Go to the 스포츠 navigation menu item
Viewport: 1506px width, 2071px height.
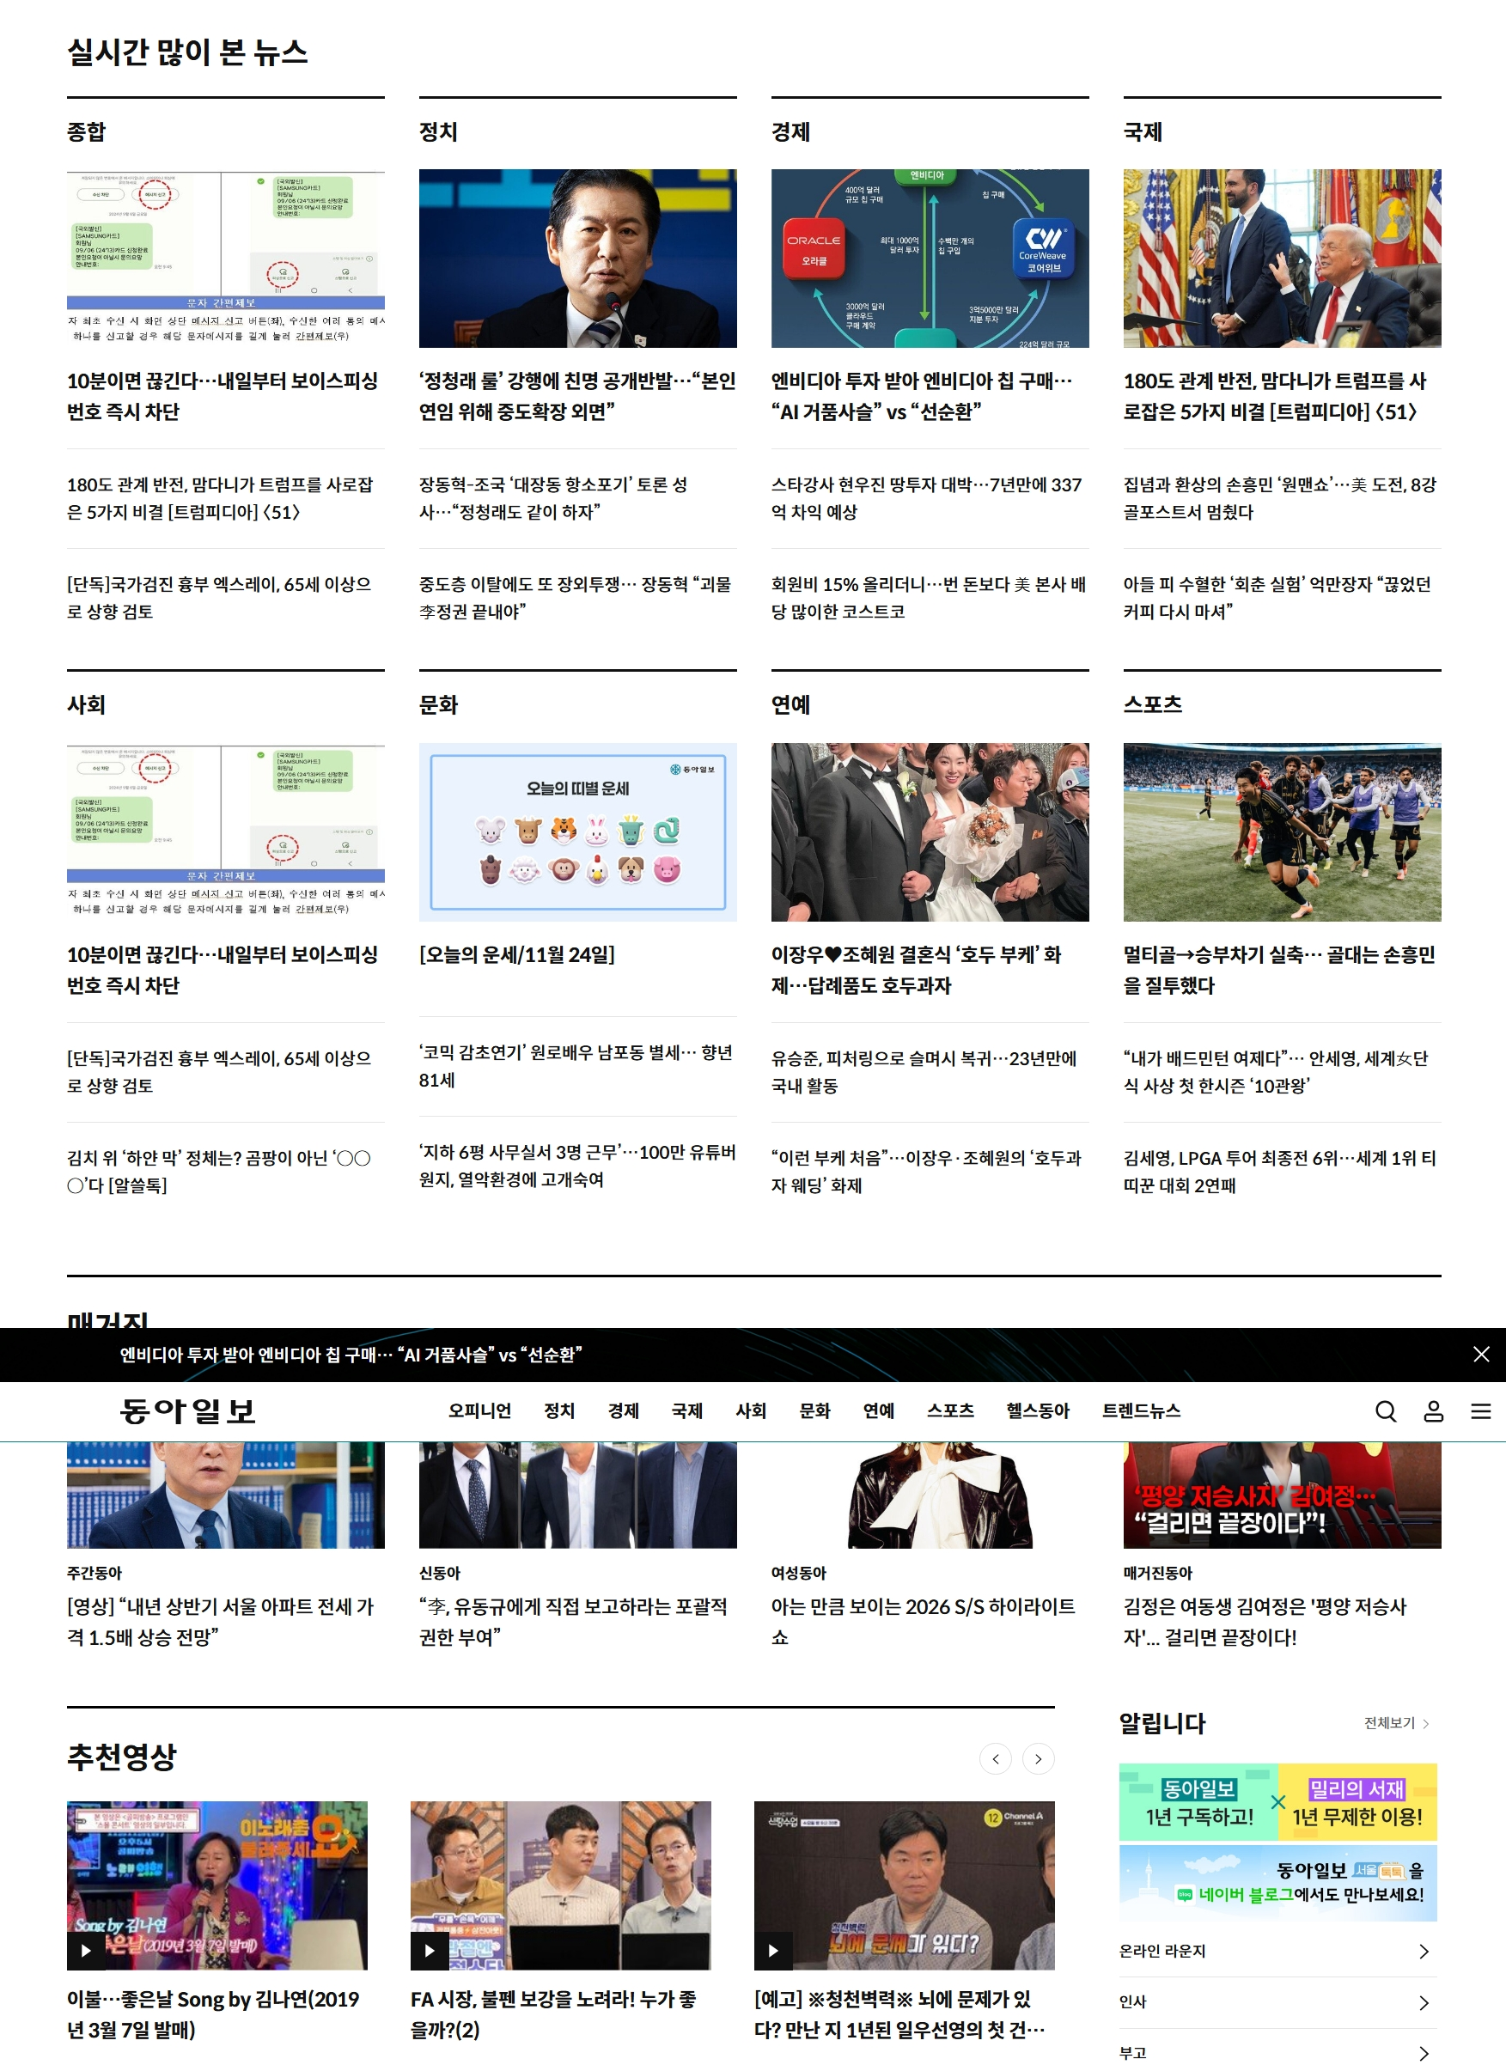pyautogui.click(x=950, y=1410)
